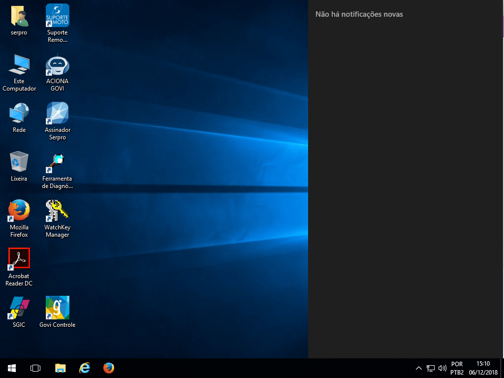Launch Internet Explorer from the taskbar
504x378 pixels.
click(x=85, y=368)
